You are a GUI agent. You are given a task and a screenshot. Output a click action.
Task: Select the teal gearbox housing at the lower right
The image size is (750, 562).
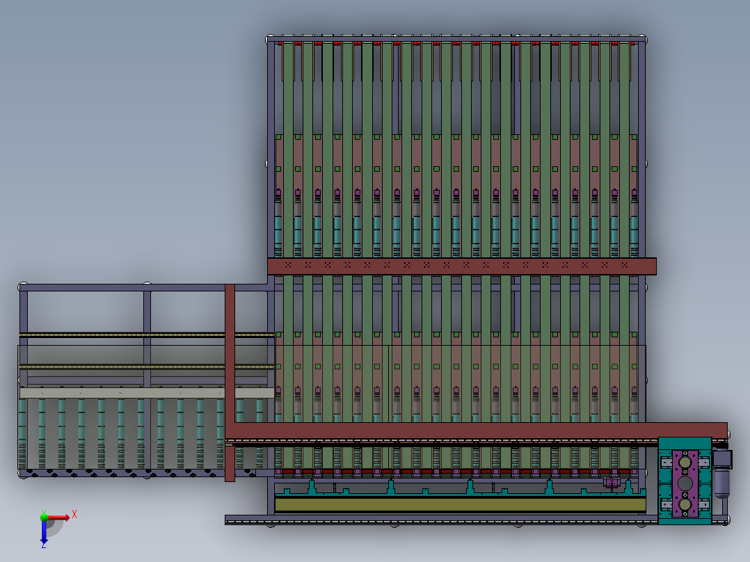coord(685,481)
